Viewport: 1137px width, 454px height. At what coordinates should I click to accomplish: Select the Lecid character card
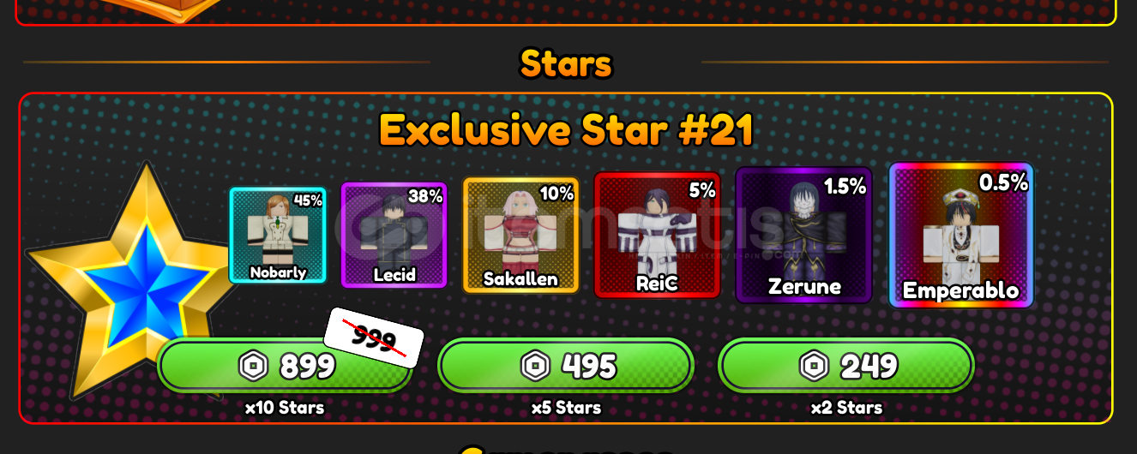394,235
